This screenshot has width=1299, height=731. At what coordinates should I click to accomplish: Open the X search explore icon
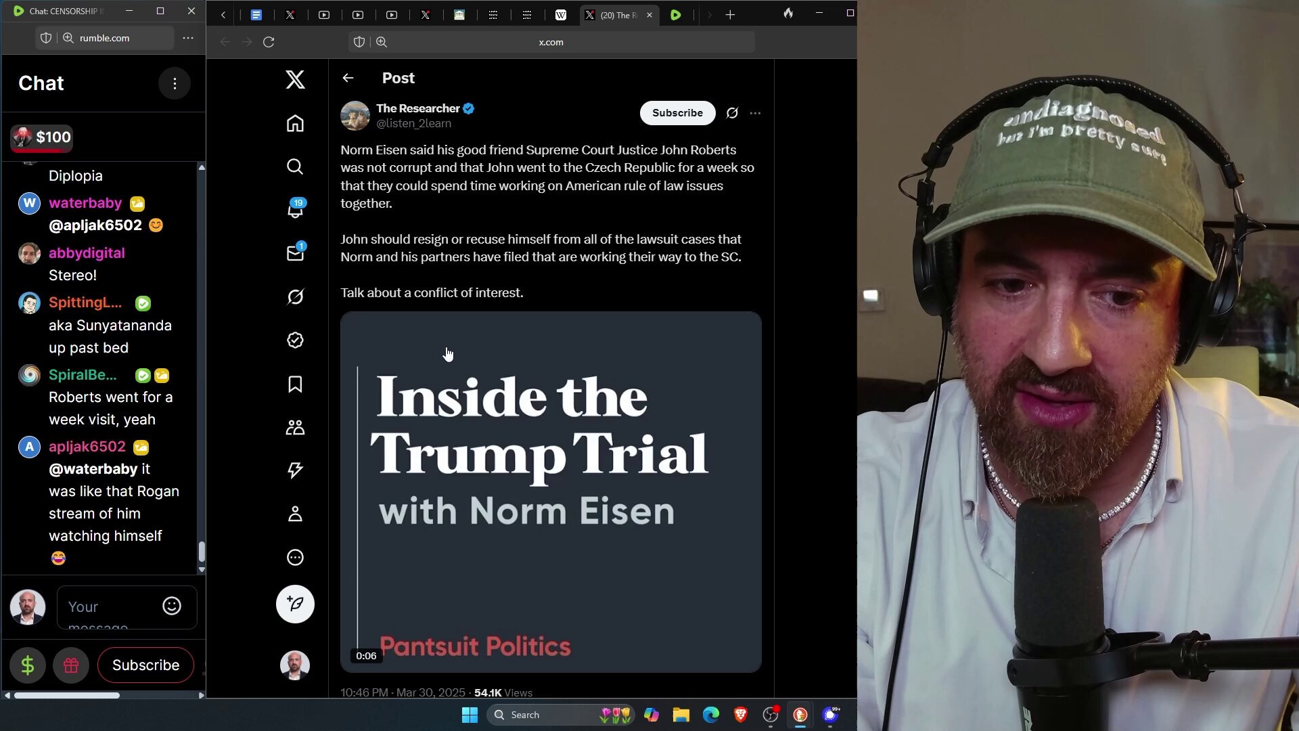pyautogui.click(x=295, y=167)
